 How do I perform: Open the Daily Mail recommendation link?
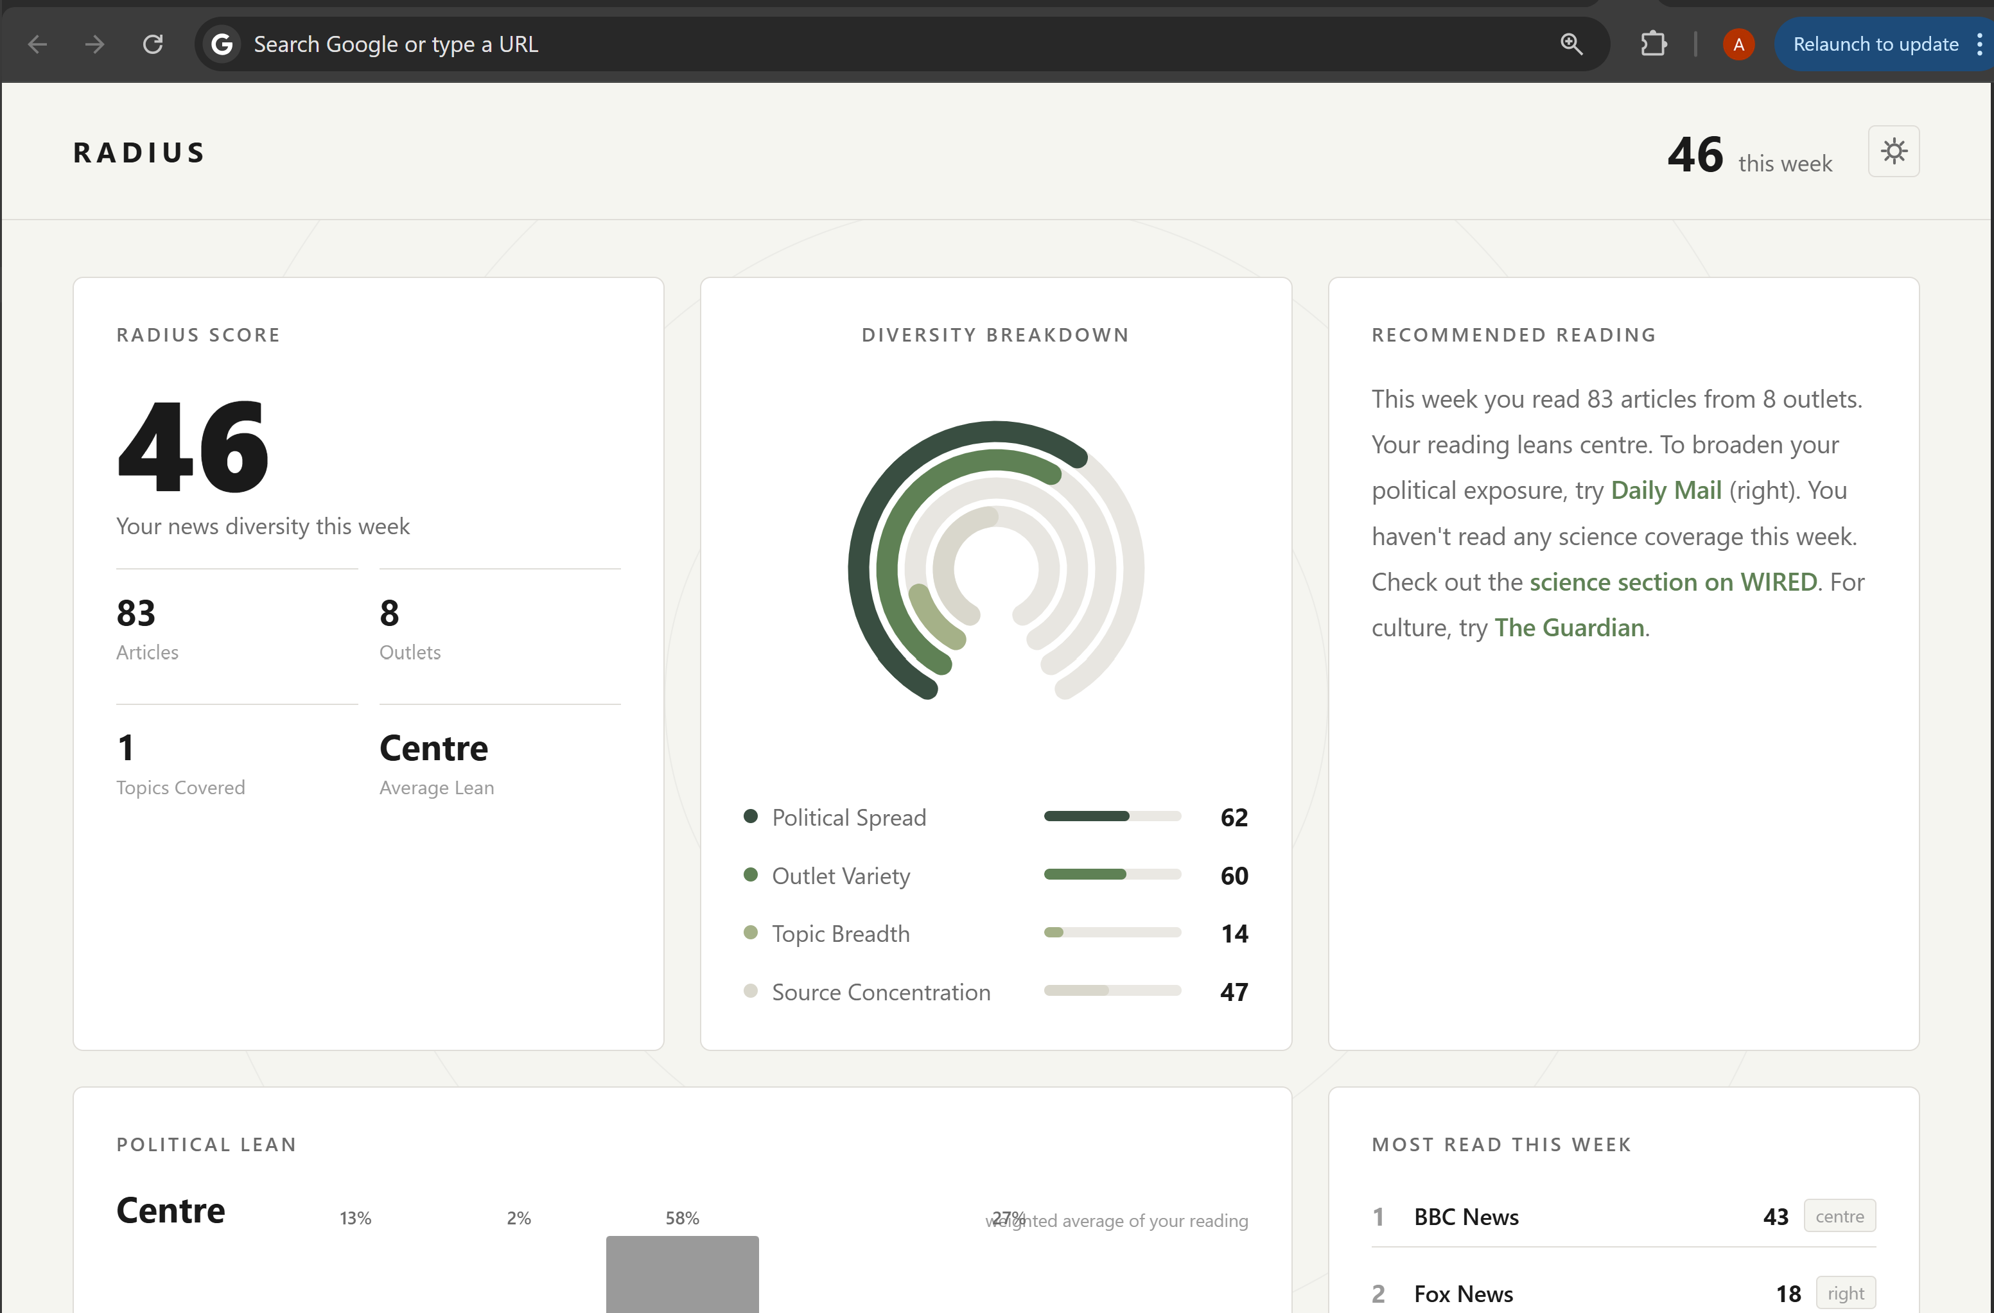[1666, 491]
